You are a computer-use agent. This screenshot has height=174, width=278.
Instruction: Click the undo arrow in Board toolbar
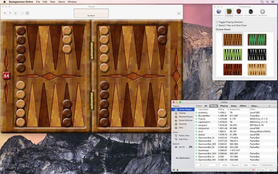(x=5, y=13)
